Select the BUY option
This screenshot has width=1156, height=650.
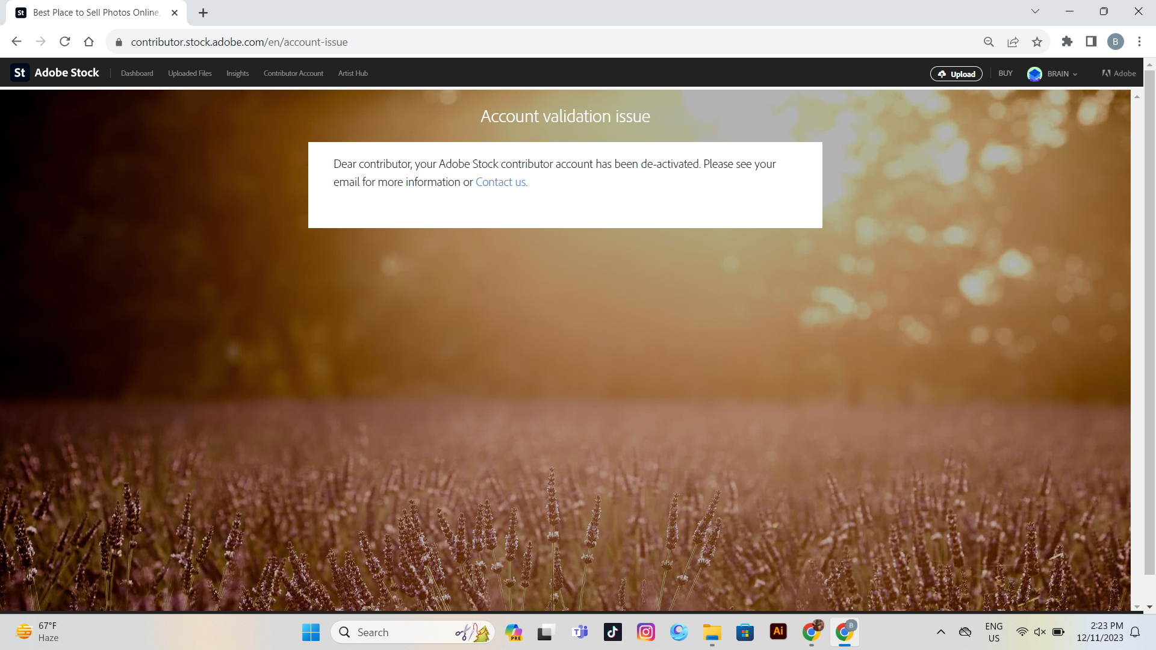tap(1005, 73)
